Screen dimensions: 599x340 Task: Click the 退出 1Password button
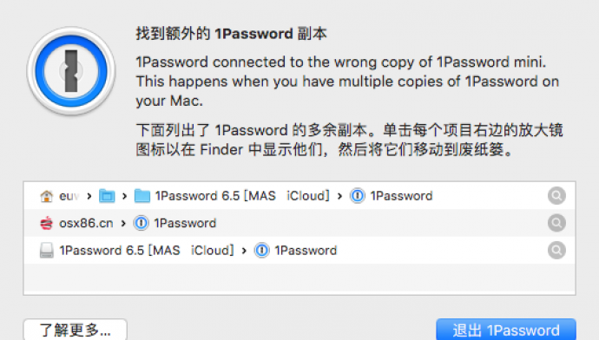coord(506,330)
